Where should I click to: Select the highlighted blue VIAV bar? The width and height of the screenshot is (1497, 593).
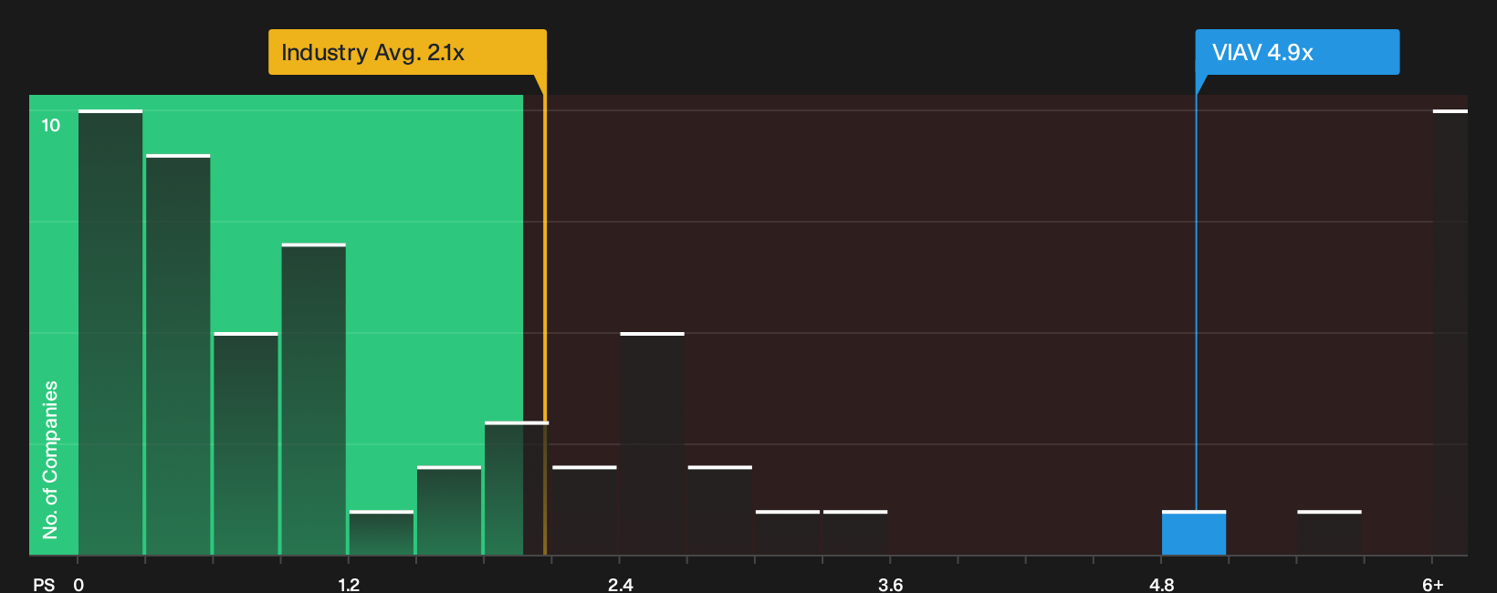1194,533
